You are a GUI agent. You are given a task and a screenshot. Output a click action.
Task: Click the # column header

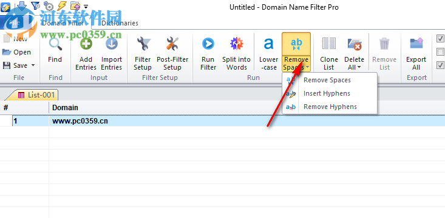click(x=24, y=108)
